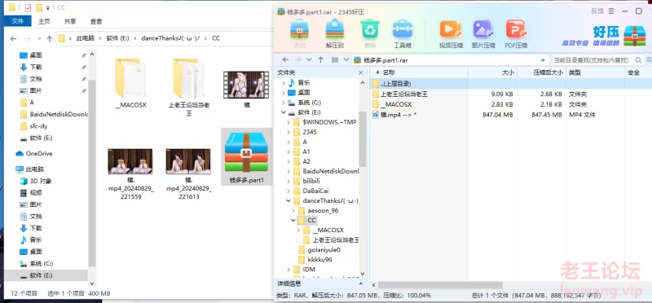Collapse the 软件 (E:) node in 好压 tree
The height and width of the screenshot is (303, 652).
[284, 112]
